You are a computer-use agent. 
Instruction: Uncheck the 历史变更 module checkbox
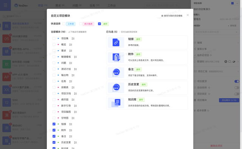click(x=54, y=142)
